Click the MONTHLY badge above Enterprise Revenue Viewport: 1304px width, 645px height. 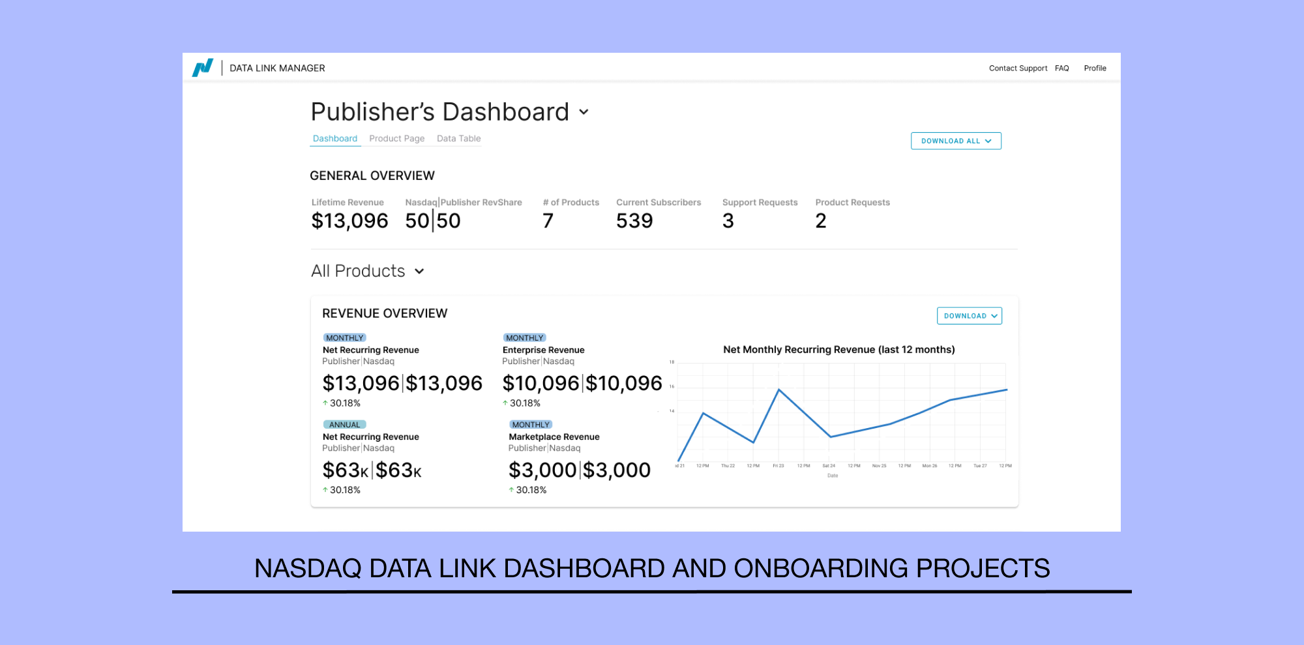click(x=525, y=338)
